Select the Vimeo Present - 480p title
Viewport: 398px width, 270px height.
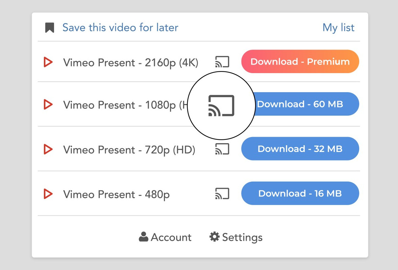116,195
